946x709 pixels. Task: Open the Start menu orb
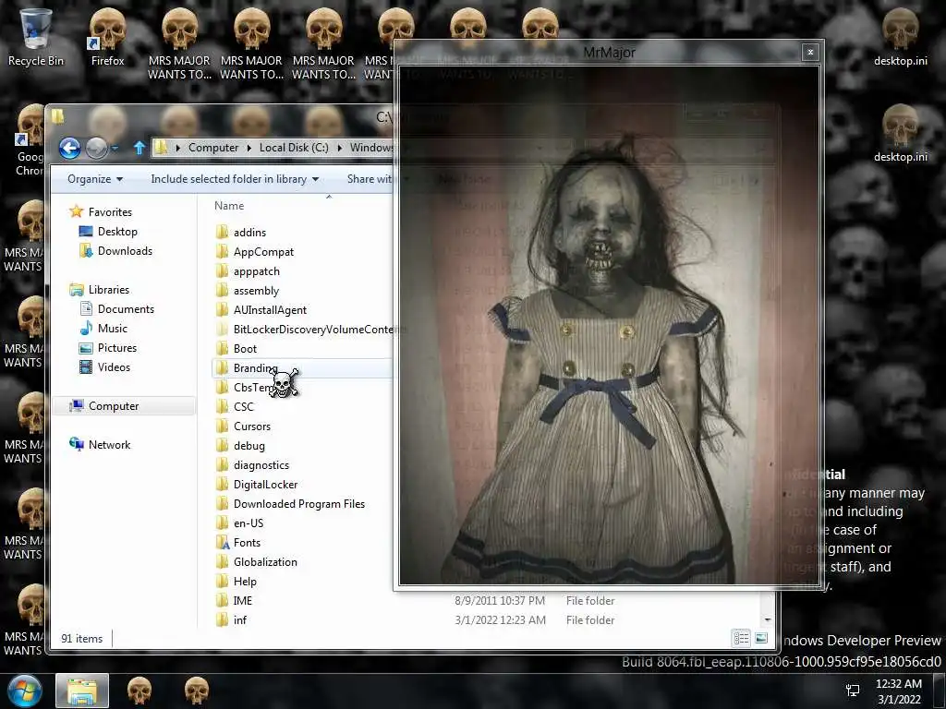click(x=24, y=691)
